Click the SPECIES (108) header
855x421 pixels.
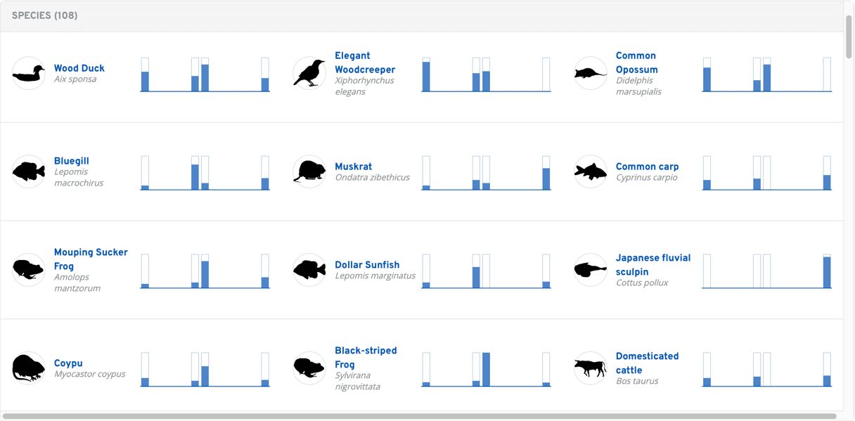44,15
